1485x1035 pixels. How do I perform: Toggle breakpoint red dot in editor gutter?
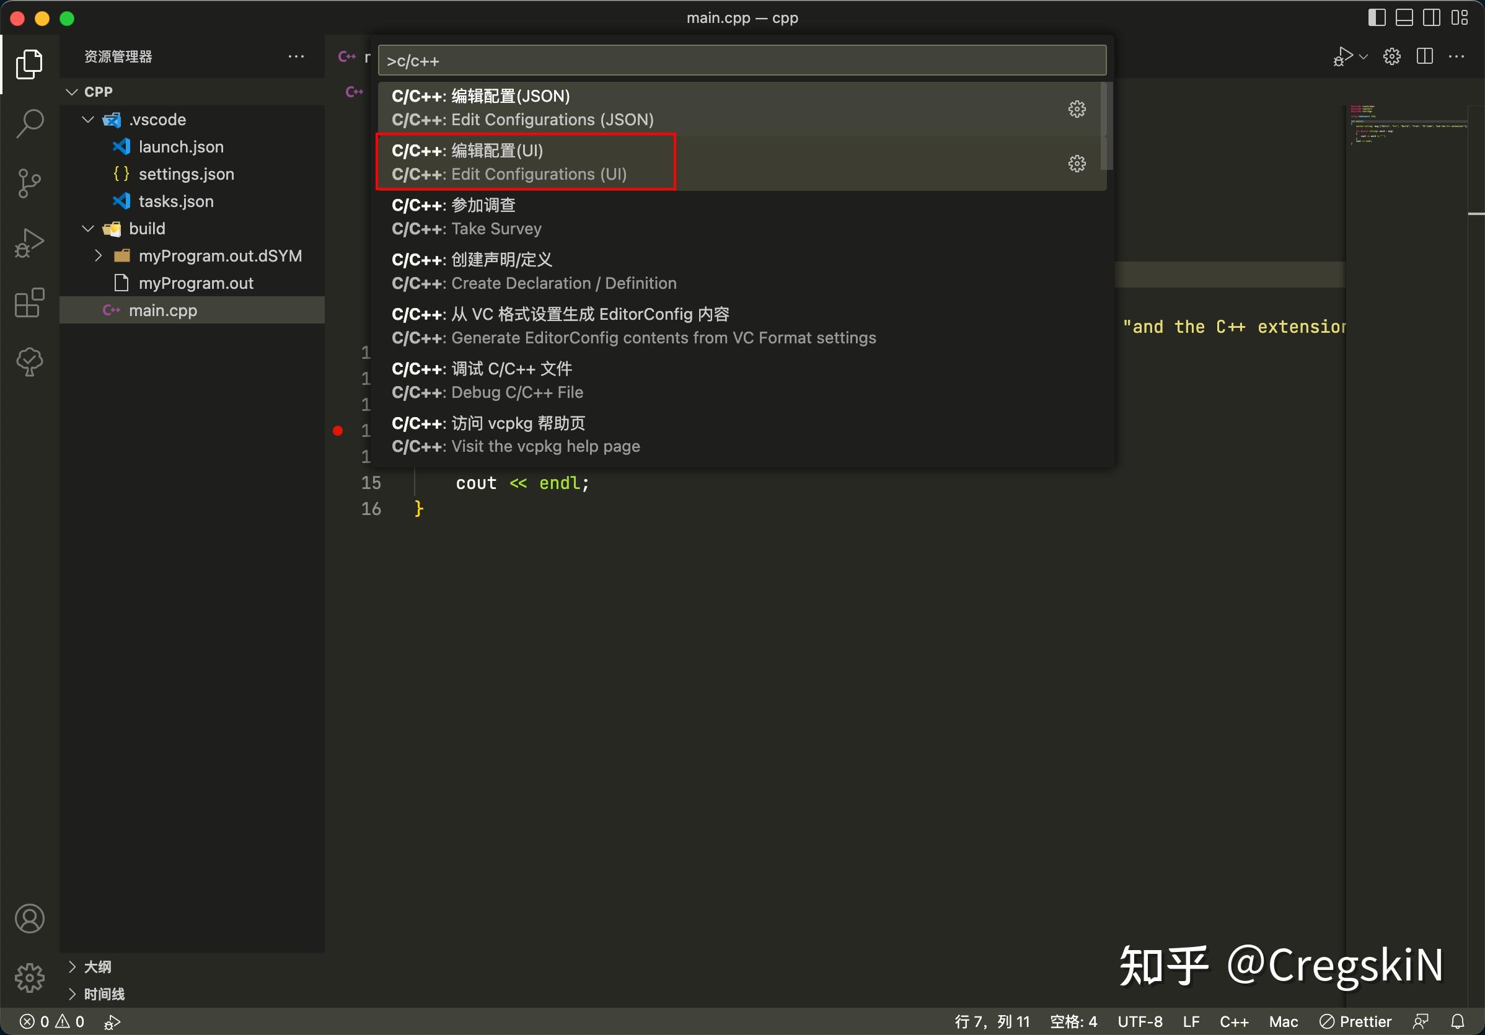338,430
